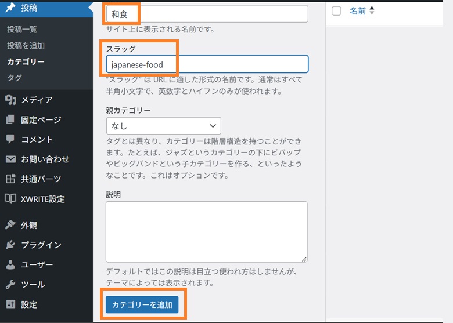
Task: Click inside the empty 説明 text area
Action: (x=206, y=231)
